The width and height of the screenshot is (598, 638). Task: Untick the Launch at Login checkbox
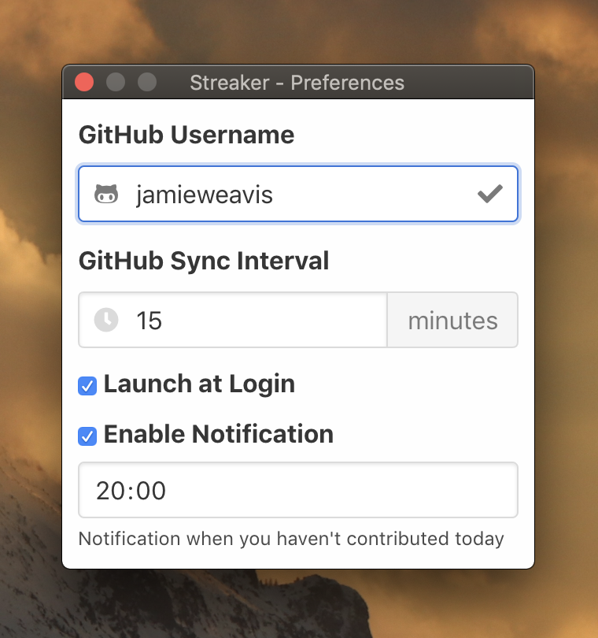(x=87, y=386)
